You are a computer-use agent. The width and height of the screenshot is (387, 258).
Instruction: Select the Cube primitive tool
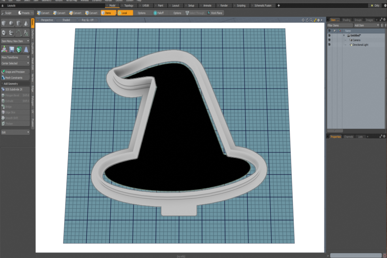click(x=4, y=23)
